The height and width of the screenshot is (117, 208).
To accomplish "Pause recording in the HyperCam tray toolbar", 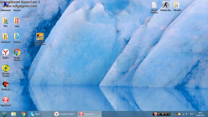I will [156, 114].
